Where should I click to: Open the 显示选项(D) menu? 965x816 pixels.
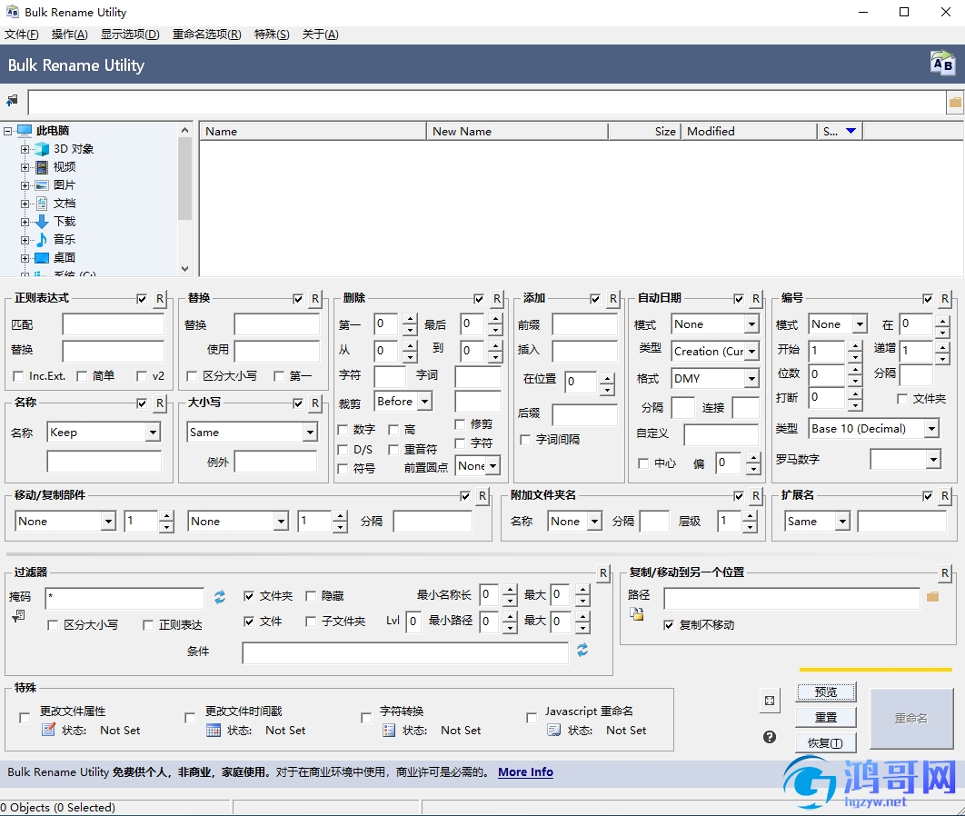[x=130, y=35]
